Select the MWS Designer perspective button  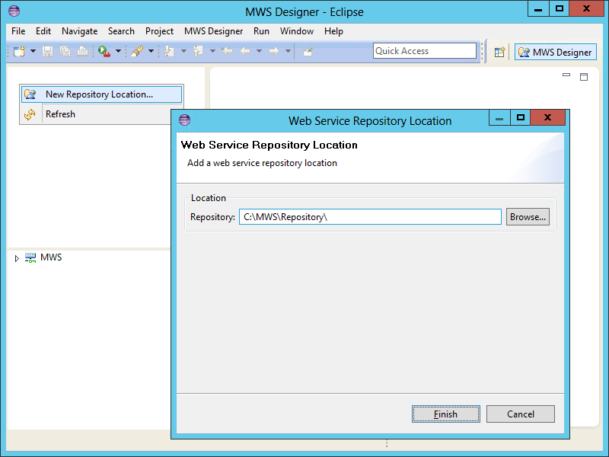coord(555,52)
